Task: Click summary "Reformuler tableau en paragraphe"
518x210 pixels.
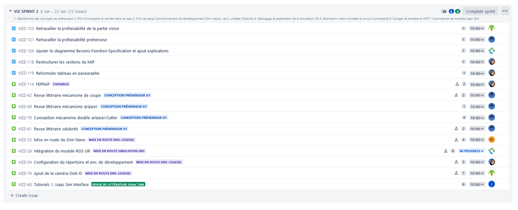Action: [x=68, y=73]
